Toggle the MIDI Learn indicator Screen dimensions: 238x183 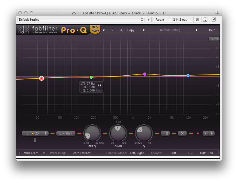[x=20, y=153]
